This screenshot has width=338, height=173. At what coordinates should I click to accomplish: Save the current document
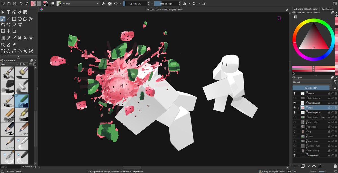click(15, 4)
